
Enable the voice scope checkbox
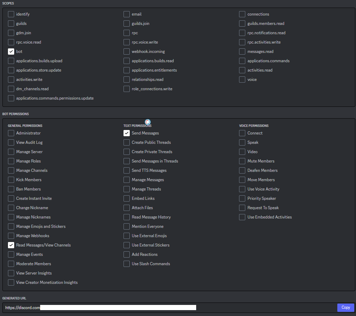point(242,80)
